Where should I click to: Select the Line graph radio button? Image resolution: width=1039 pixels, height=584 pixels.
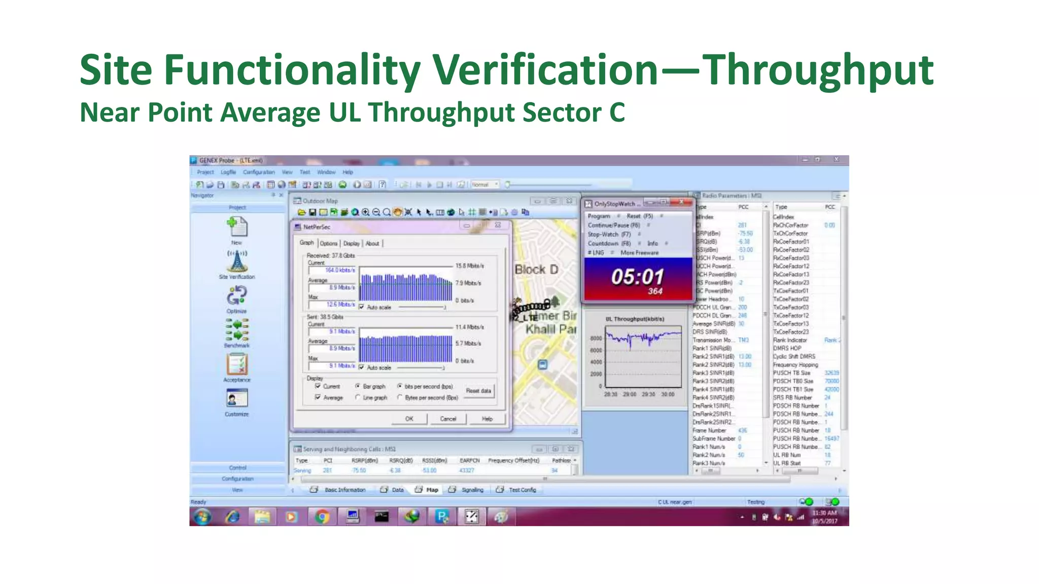tap(358, 397)
